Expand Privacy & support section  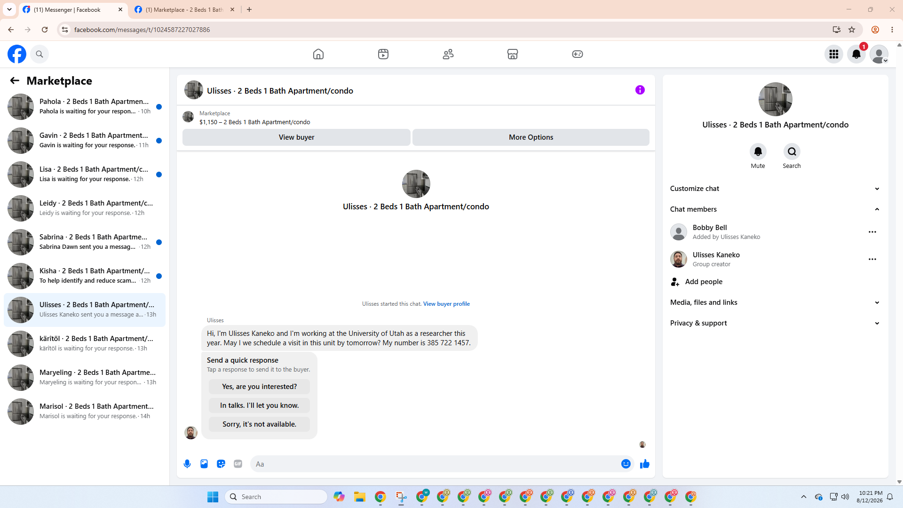pyautogui.click(x=775, y=323)
